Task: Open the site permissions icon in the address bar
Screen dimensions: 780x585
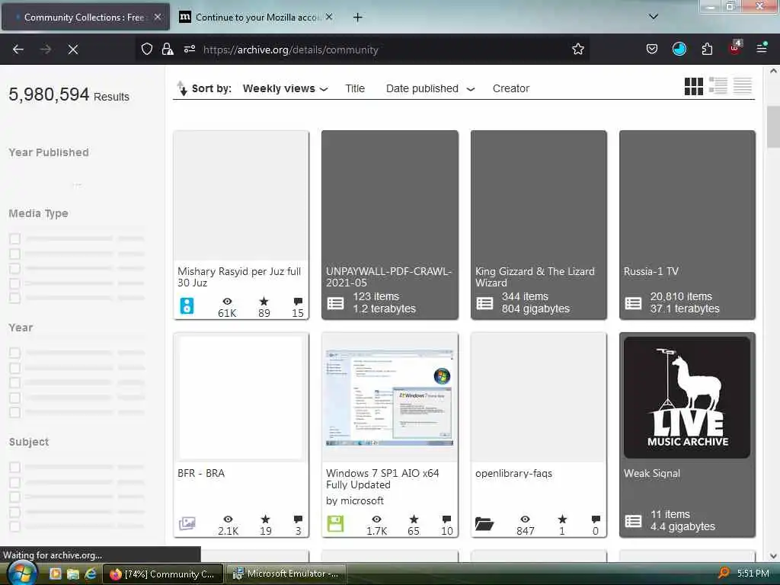Action: (190, 49)
